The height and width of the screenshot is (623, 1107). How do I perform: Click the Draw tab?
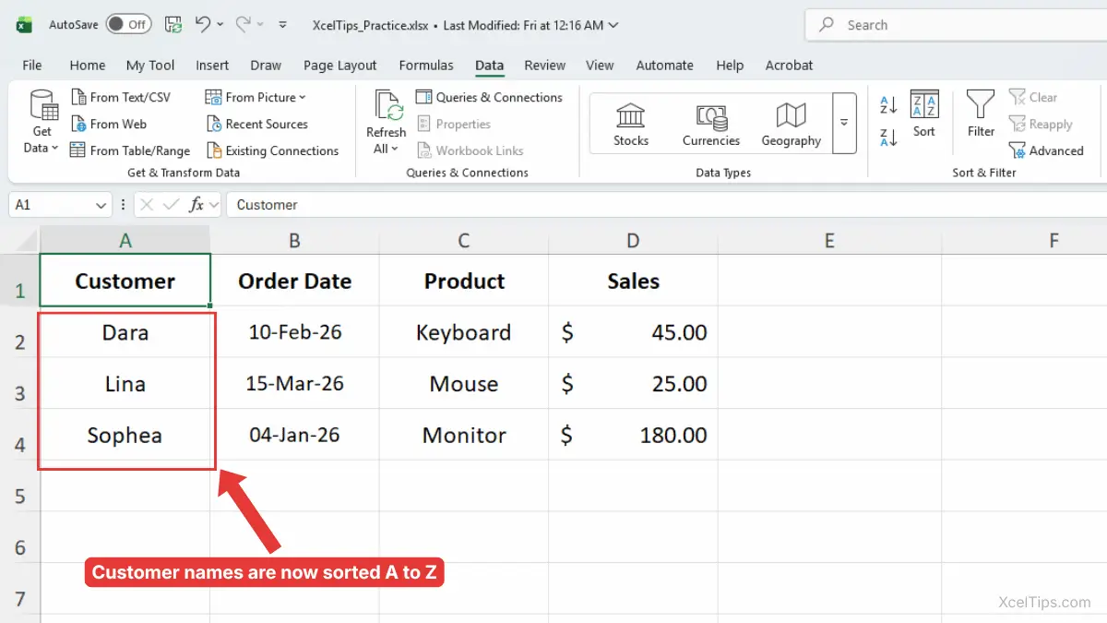point(266,65)
